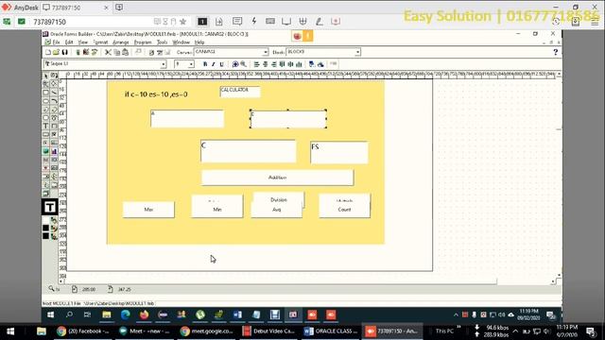Viewport: 605px width, 340px height.
Task: Click the New form icon in toolbar
Action: tap(48, 52)
